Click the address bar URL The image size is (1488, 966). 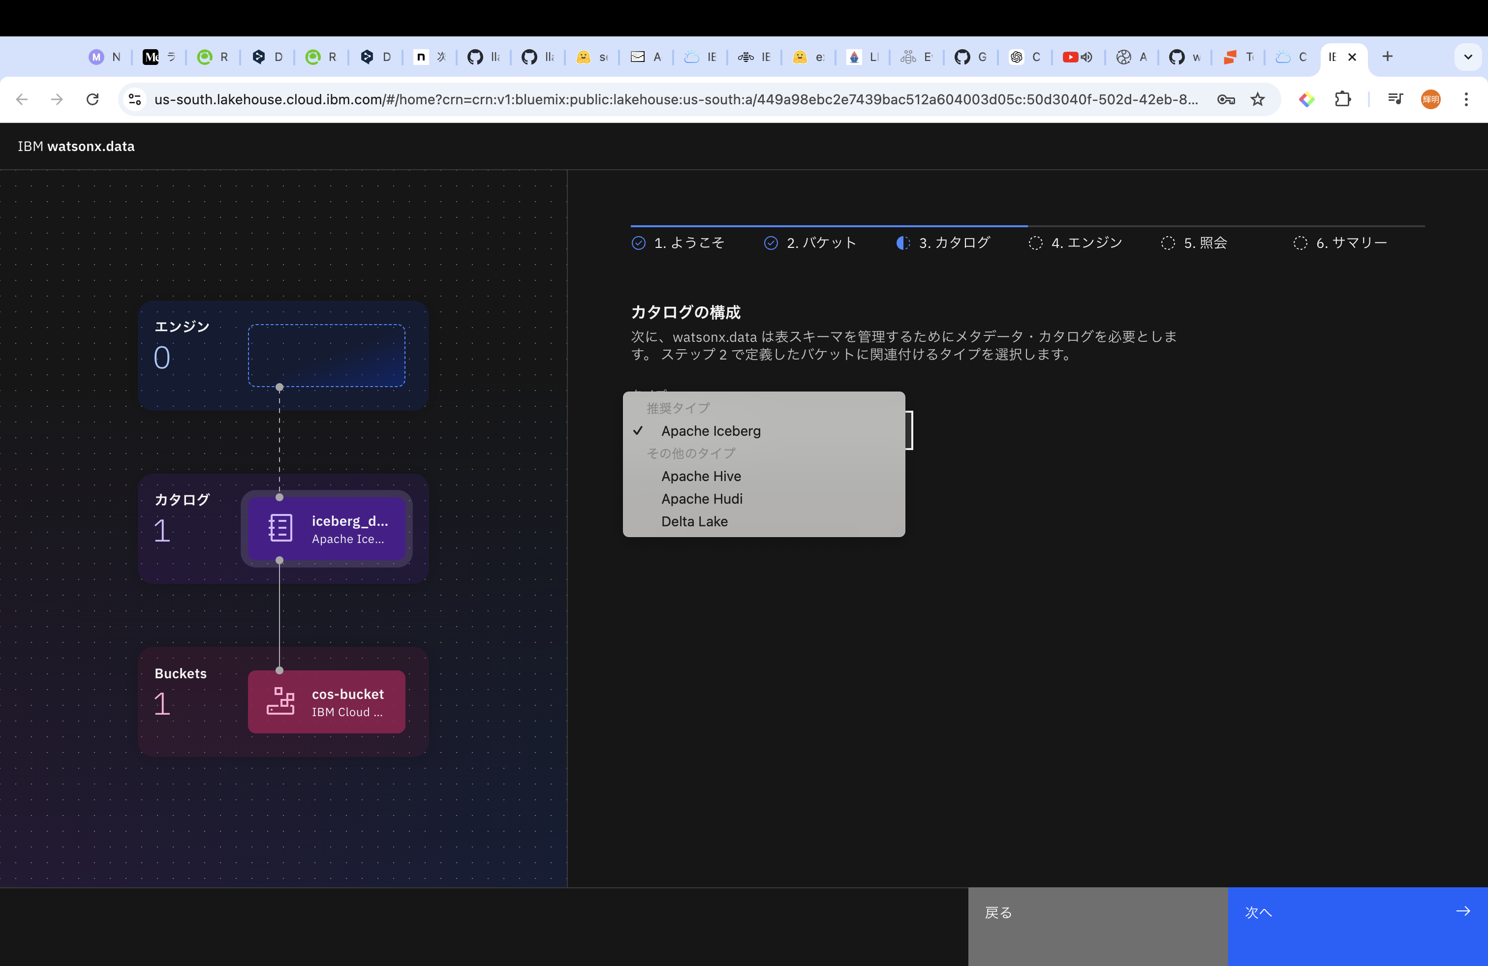pyautogui.click(x=676, y=99)
